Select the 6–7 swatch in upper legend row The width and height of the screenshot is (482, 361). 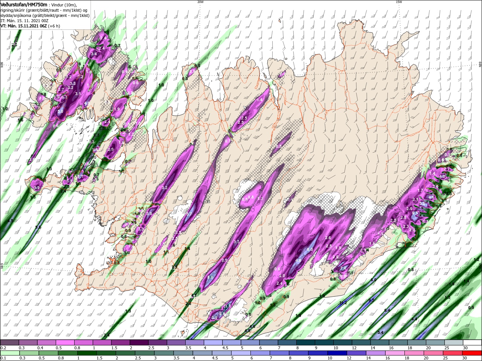[x=268, y=343]
